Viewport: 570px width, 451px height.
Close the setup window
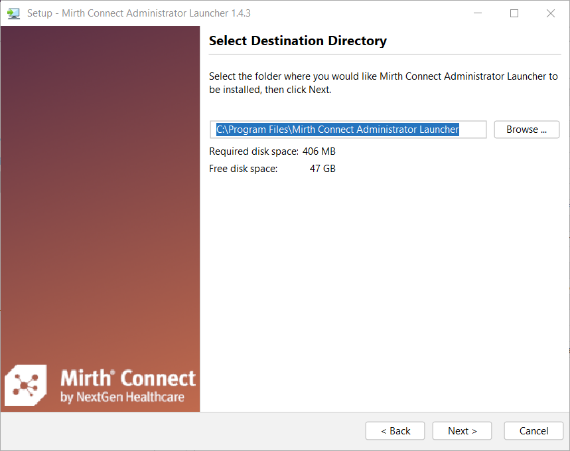pos(550,13)
